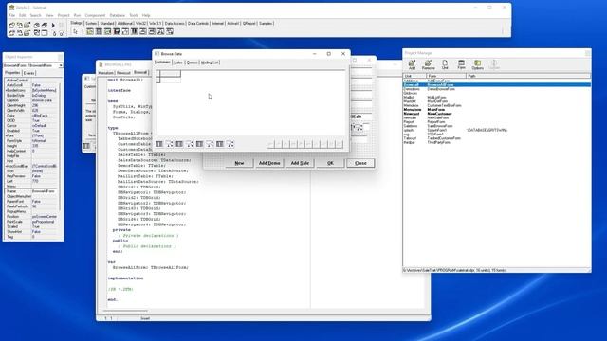The height and width of the screenshot is (341, 607).
Task: Click the data grid in Browse Data
Action: 250,103
